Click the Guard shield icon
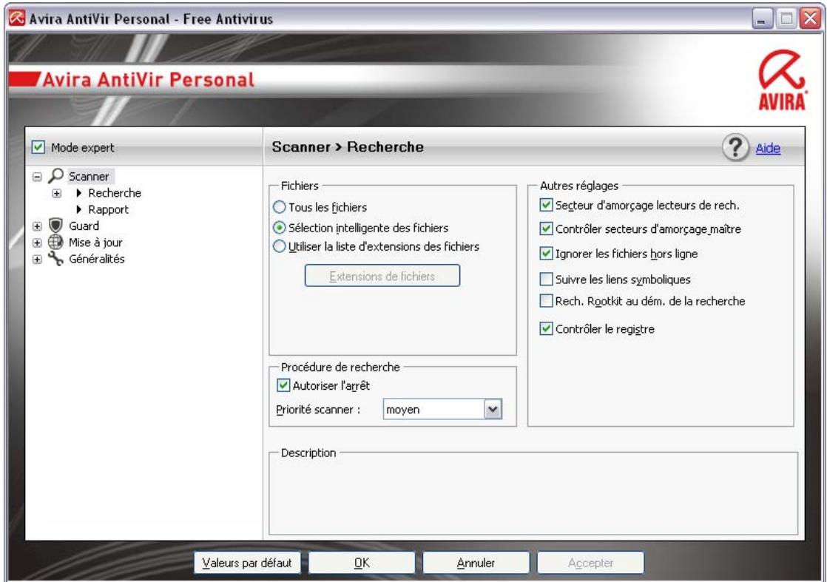The height and width of the screenshot is (582, 827). coord(55,226)
